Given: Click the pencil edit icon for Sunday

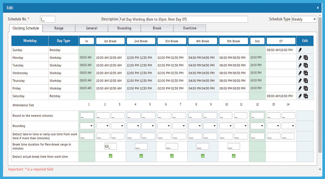Looking at the screenshot, I should tap(300, 50).
